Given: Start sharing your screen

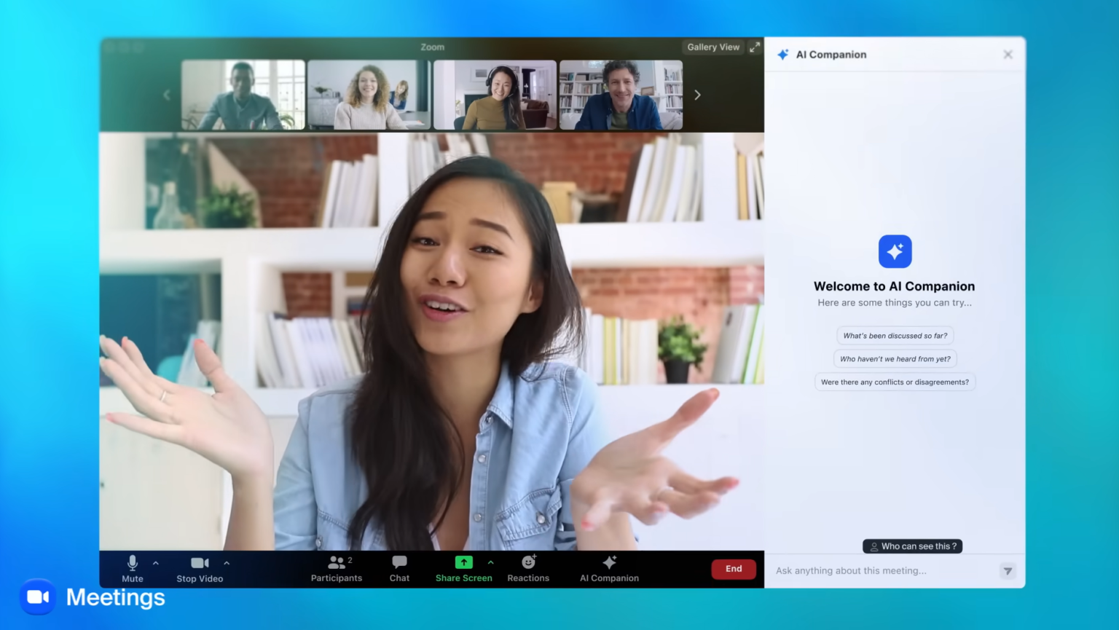Looking at the screenshot, I should click(463, 569).
